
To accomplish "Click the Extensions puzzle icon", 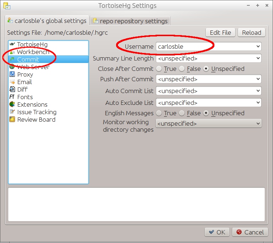I will click(12, 105).
